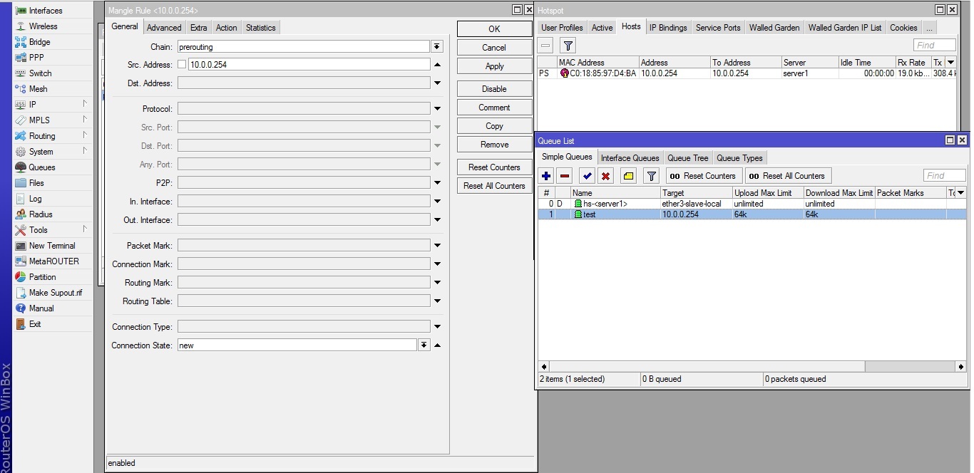Launch New Terminal from sidebar
Image resolution: width=974 pixels, height=473 pixels.
51,246
